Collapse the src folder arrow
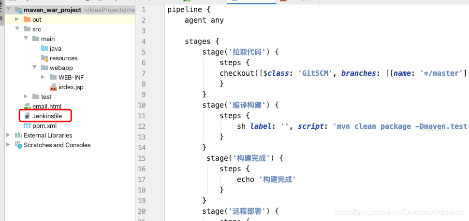This screenshot has height=221, width=469. (17, 29)
